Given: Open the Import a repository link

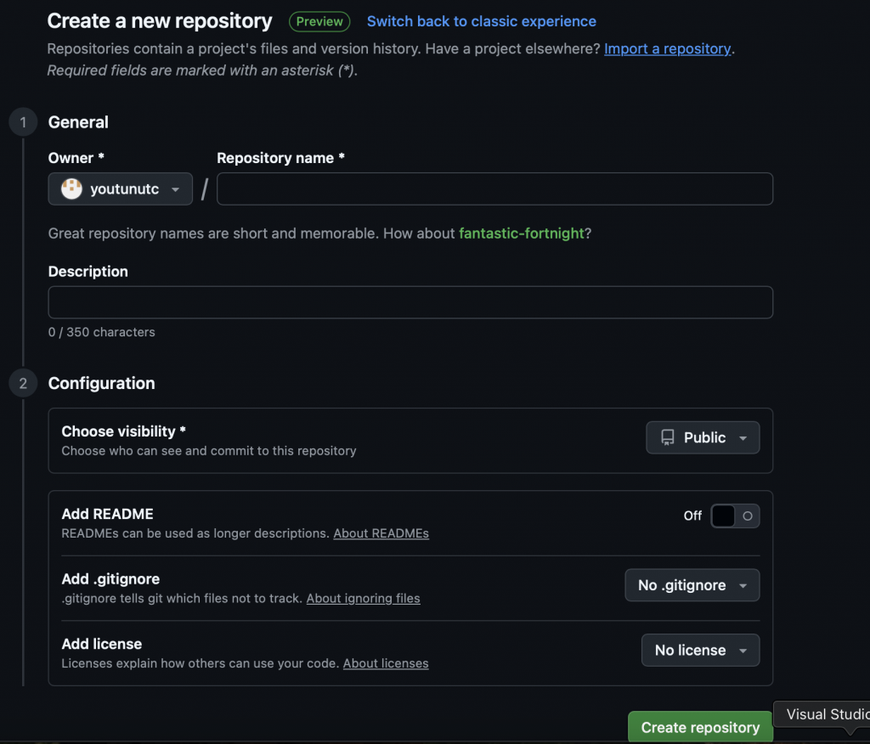Looking at the screenshot, I should click(x=667, y=48).
